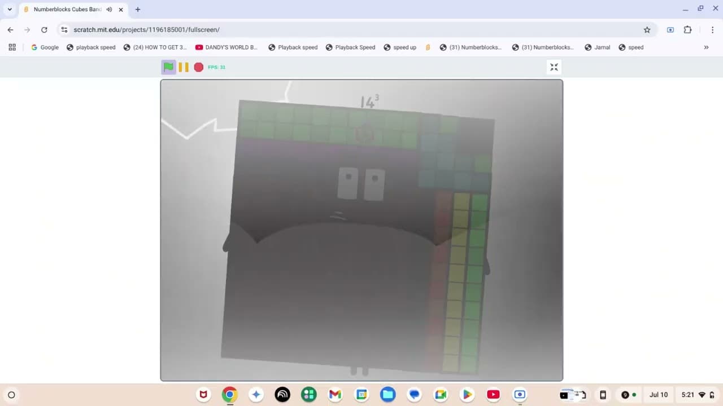Image resolution: width=723 pixels, height=406 pixels.
Task: Open the "speed up" bookmark
Action: coord(400,47)
